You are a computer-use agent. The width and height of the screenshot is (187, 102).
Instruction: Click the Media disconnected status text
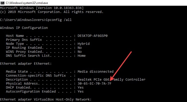96,72
